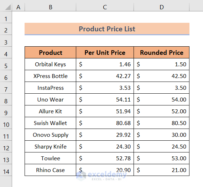Image resolution: width=203 pixels, height=187 pixels.
Task: Select the Sharpy Knife cell
Action: [x=50, y=146]
